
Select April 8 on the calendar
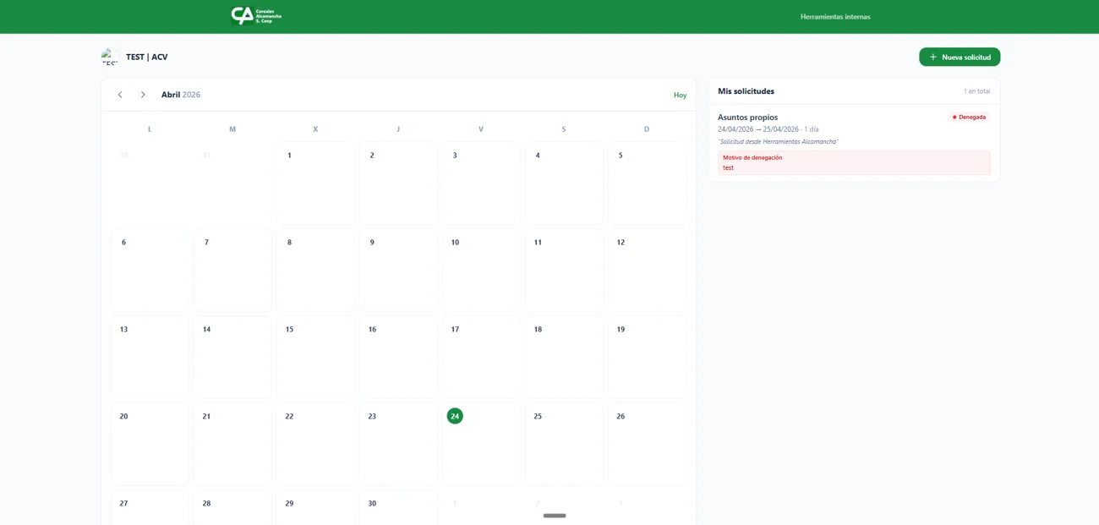315,271
